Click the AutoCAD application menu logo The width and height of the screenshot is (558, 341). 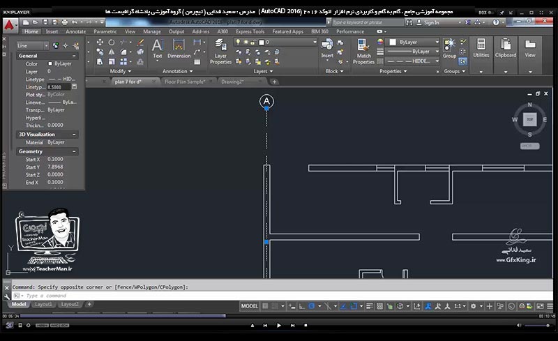(x=10, y=25)
